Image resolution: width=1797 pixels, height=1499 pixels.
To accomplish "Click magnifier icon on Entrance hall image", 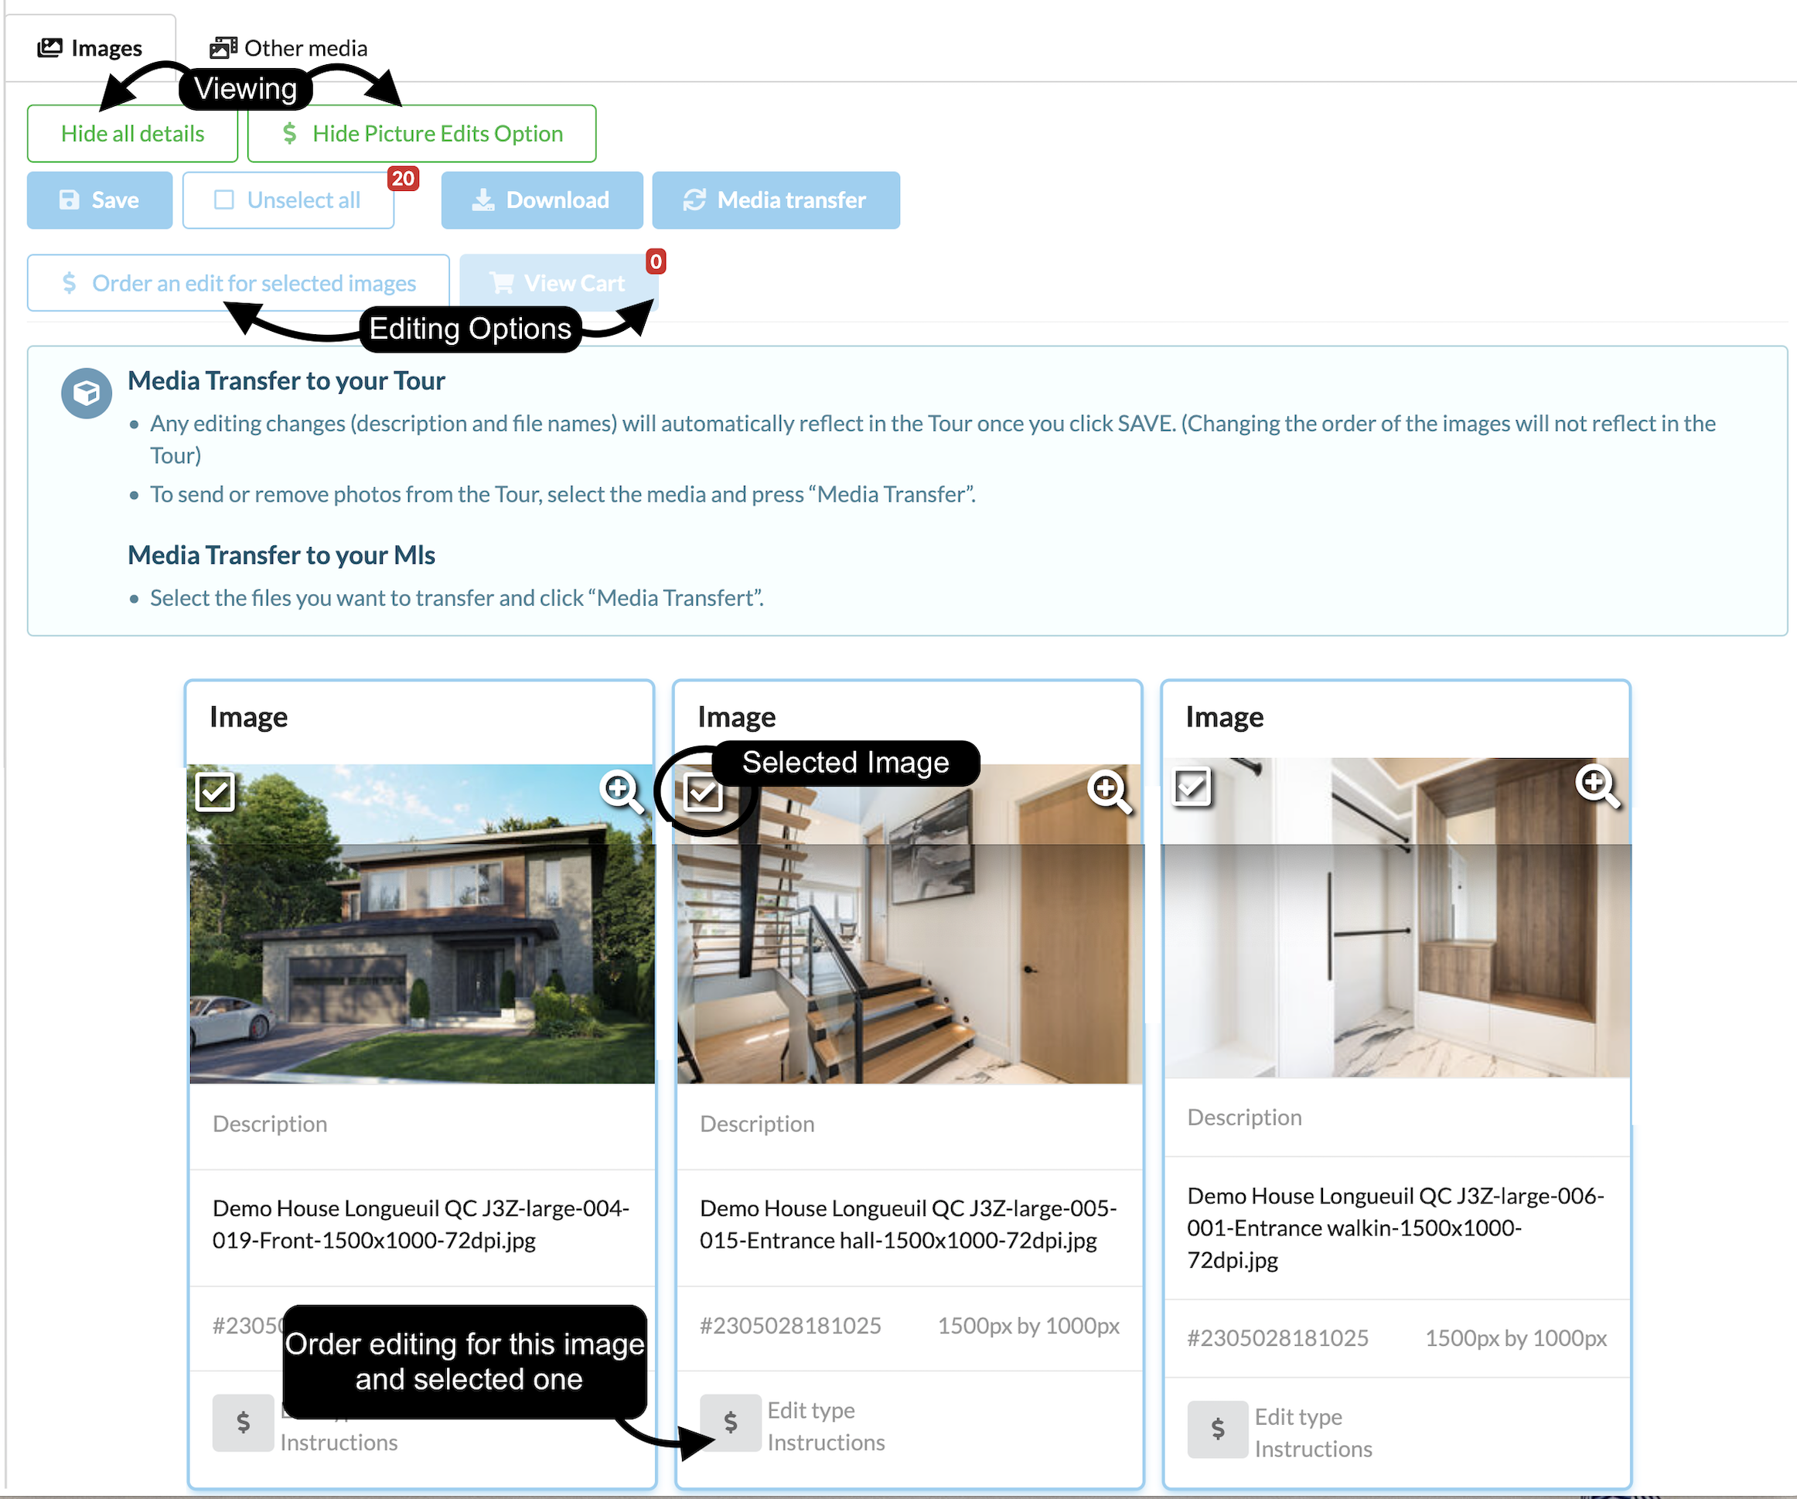I will point(1108,789).
